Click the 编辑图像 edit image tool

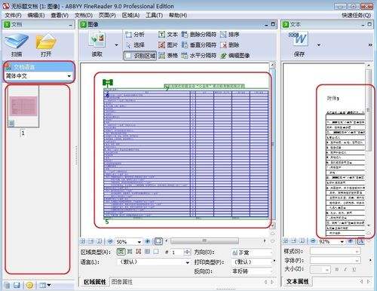[235, 56]
